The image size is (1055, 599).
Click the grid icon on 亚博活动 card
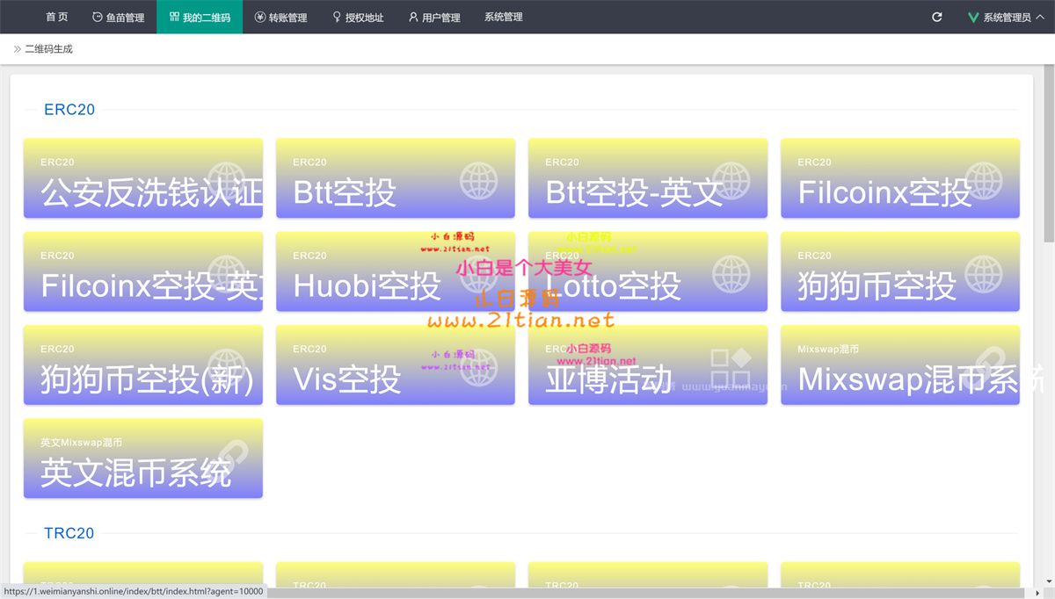coord(731,366)
